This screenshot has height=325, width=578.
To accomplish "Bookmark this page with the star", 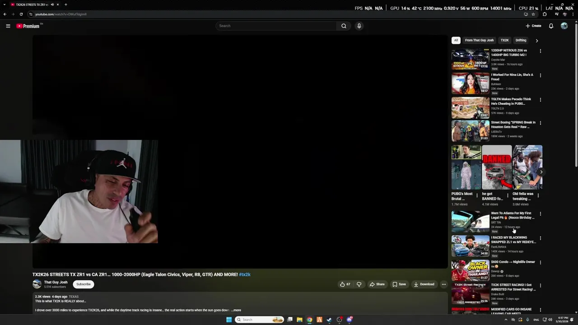I will point(533,14).
